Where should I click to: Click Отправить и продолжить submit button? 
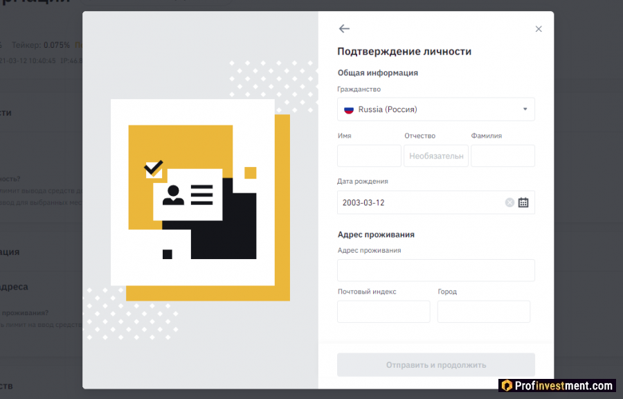pyautogui.click(x=436, y=365)
